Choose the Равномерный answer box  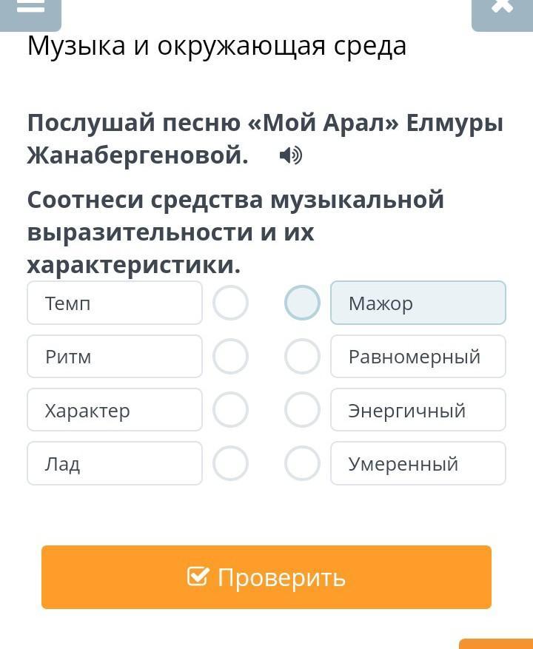coord(418,357)
